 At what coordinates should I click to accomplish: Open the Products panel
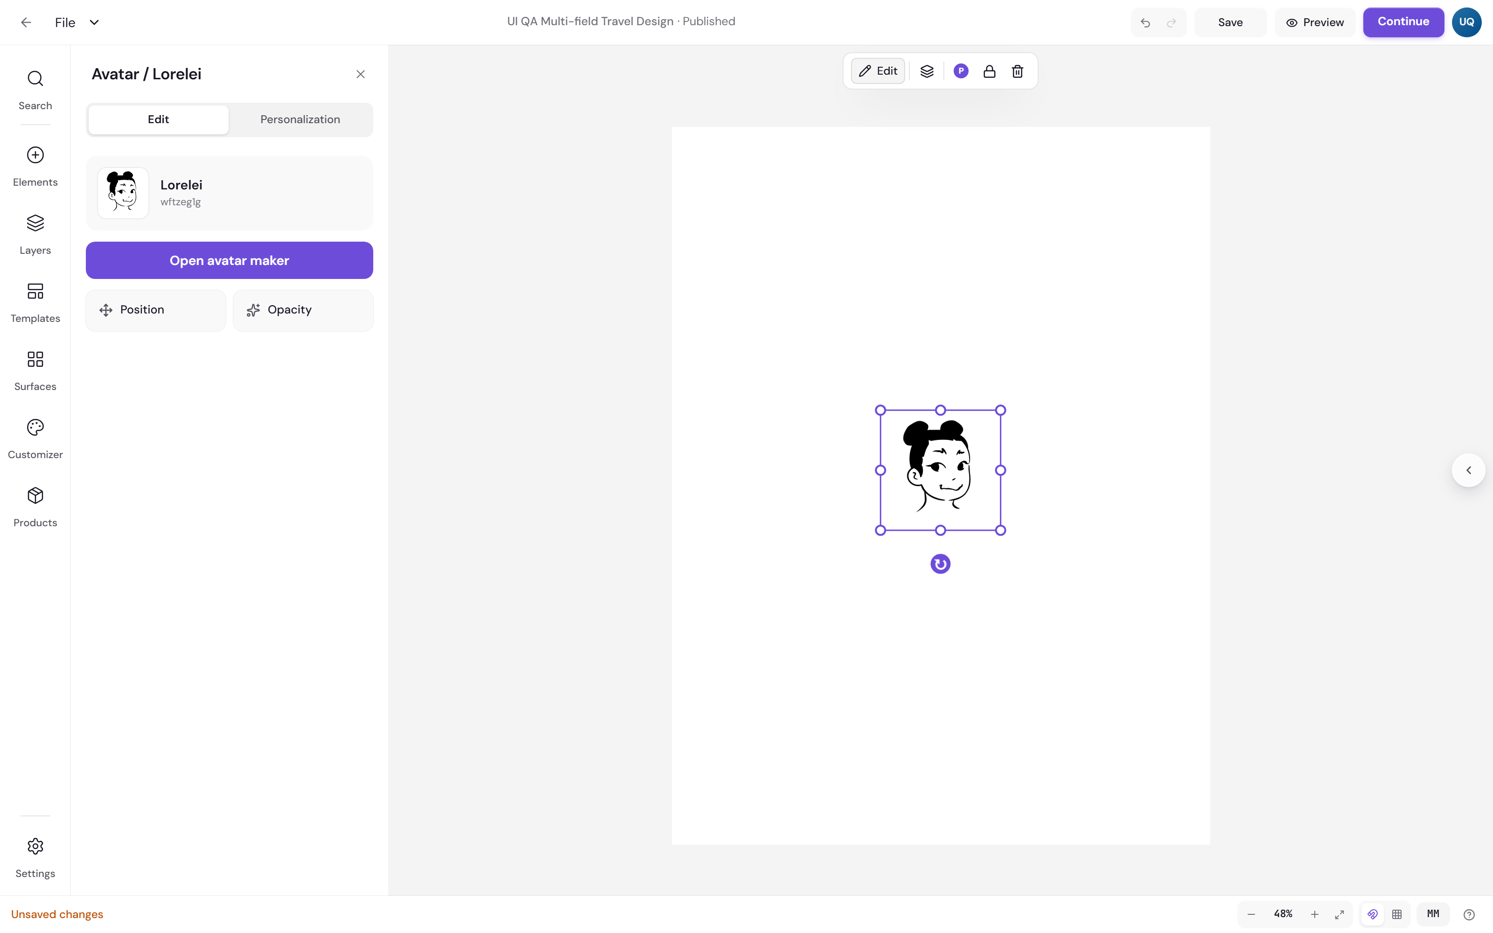point(35,507)
